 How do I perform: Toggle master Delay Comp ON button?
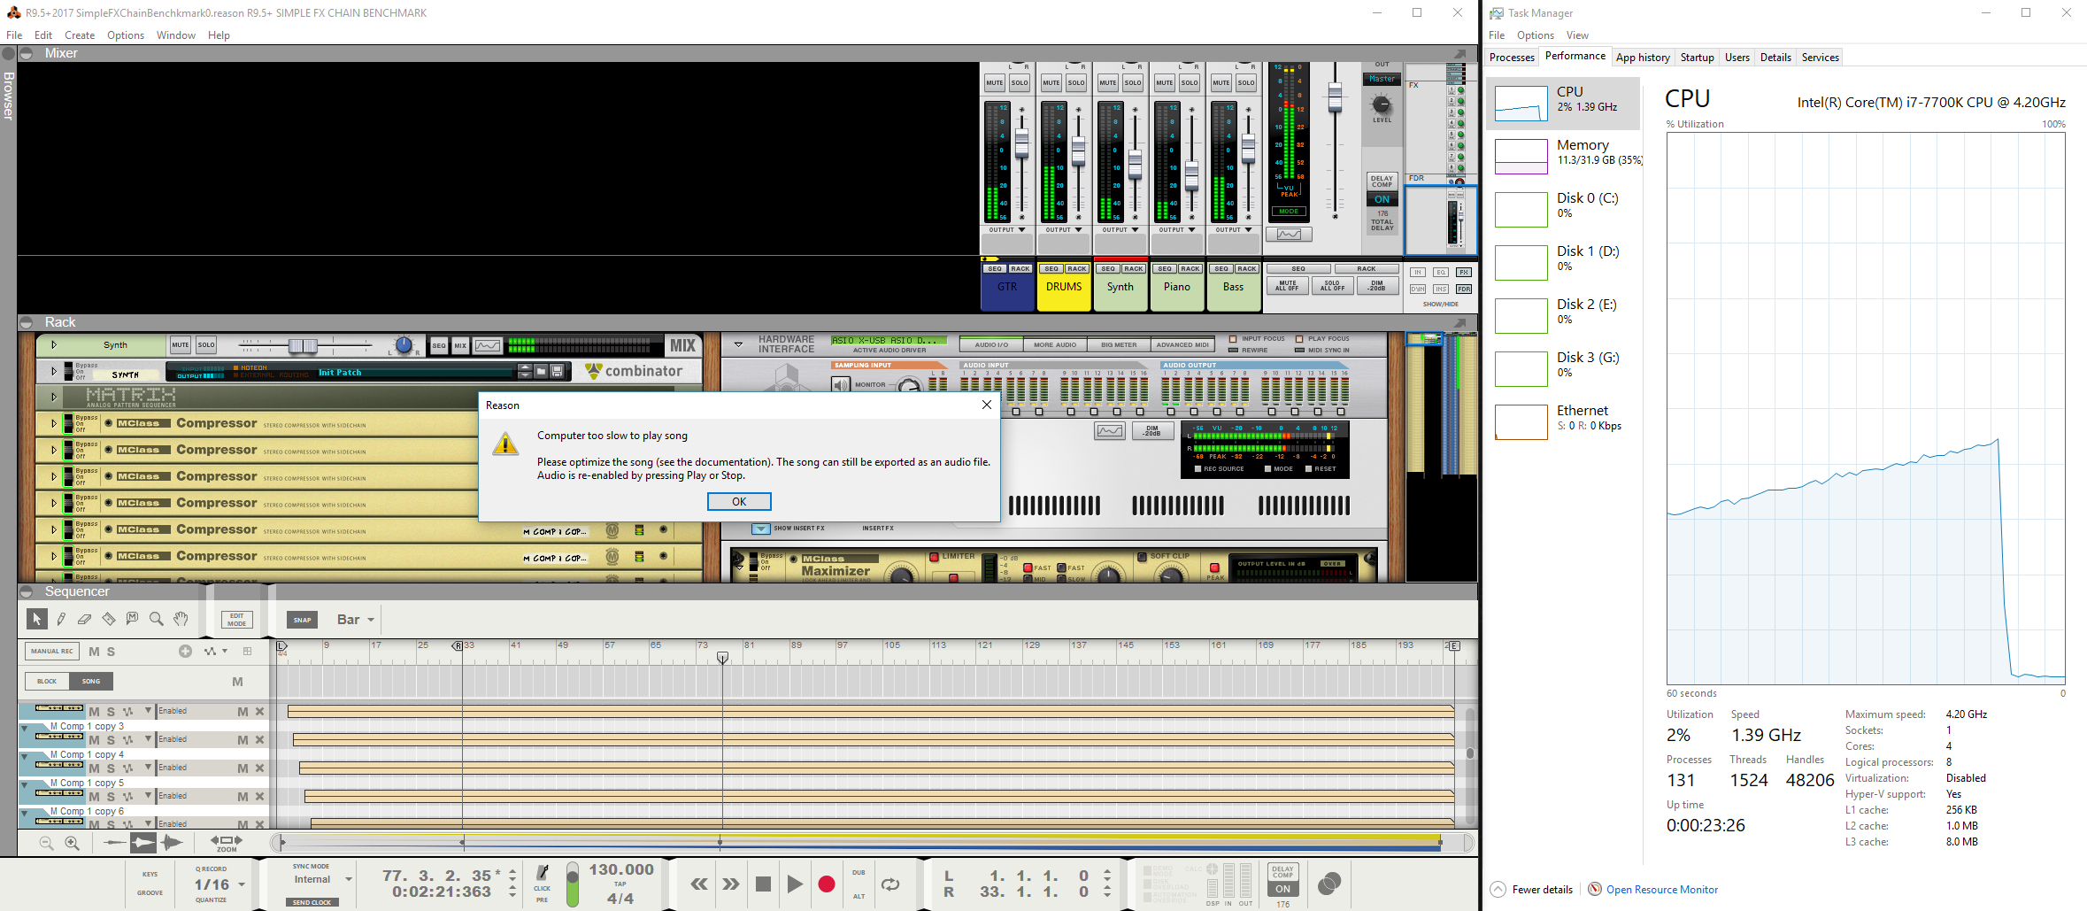[1382, 199]
